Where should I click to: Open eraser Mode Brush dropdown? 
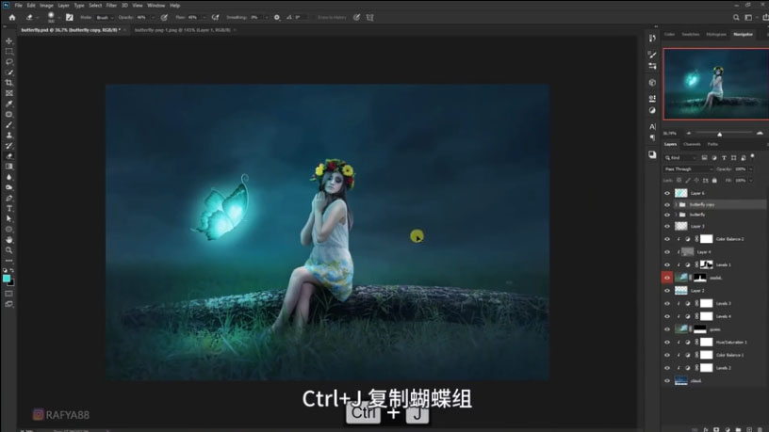(x=105, y=17)
